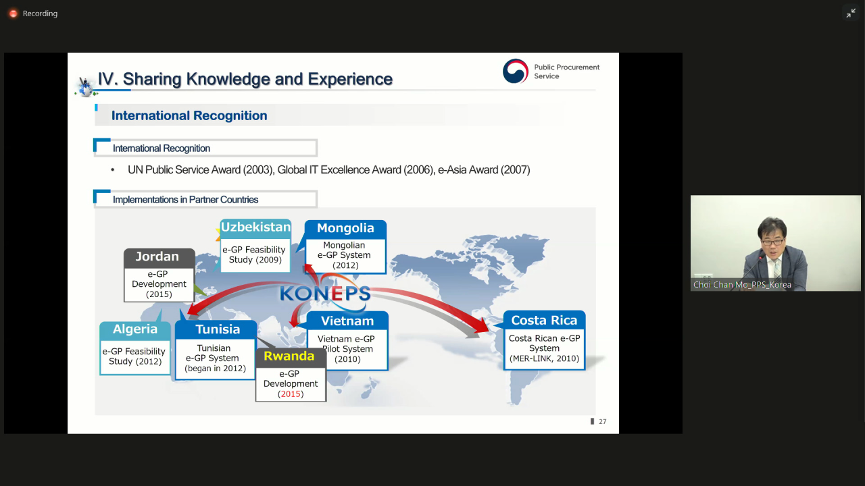This screenshot has height=486, width=865.
Task: Click "e-GP Feasibility Study (2009)" under Uzbekistan
Action: [x=254, y=254]
